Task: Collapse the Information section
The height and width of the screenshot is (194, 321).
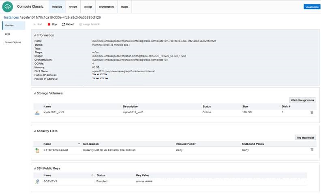Action: (x=34, y=35)
